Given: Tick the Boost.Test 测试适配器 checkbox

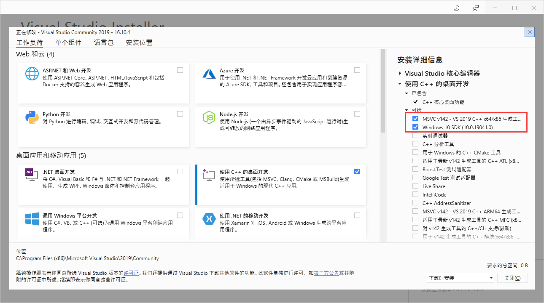Looking at the screenshot, I should point(415,169).
